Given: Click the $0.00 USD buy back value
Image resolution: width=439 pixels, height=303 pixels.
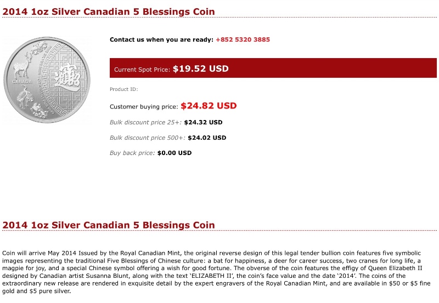Looking at the screenshot, I should point(175,153).
